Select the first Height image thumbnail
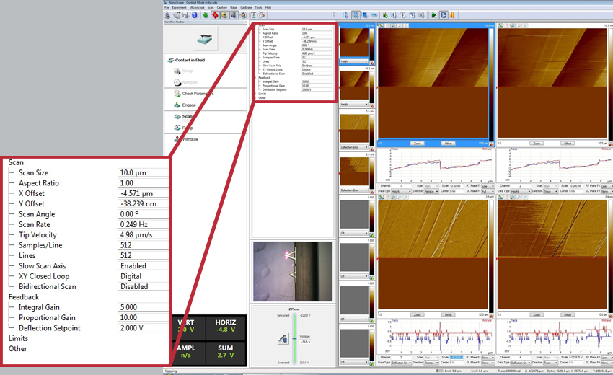Image resolution: width=613 pixels, height=375 pixels. [x=354, y=43]
